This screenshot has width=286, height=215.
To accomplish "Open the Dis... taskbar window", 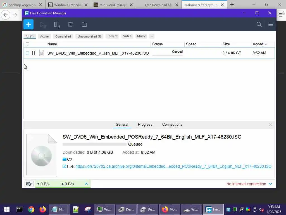I will pyautogui.click(x=148, y=209).
